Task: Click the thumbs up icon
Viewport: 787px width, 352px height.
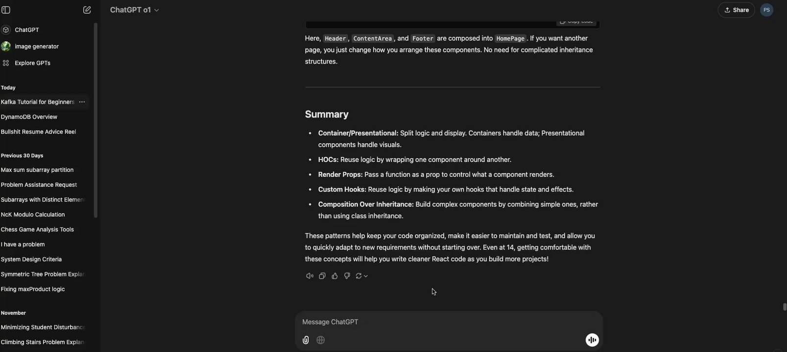Action: pos(334,276)
